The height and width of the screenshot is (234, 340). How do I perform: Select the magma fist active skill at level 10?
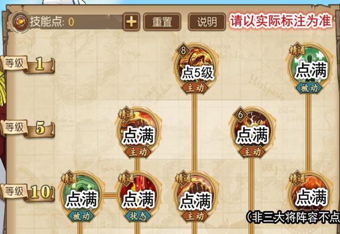[x=196, y=195]
